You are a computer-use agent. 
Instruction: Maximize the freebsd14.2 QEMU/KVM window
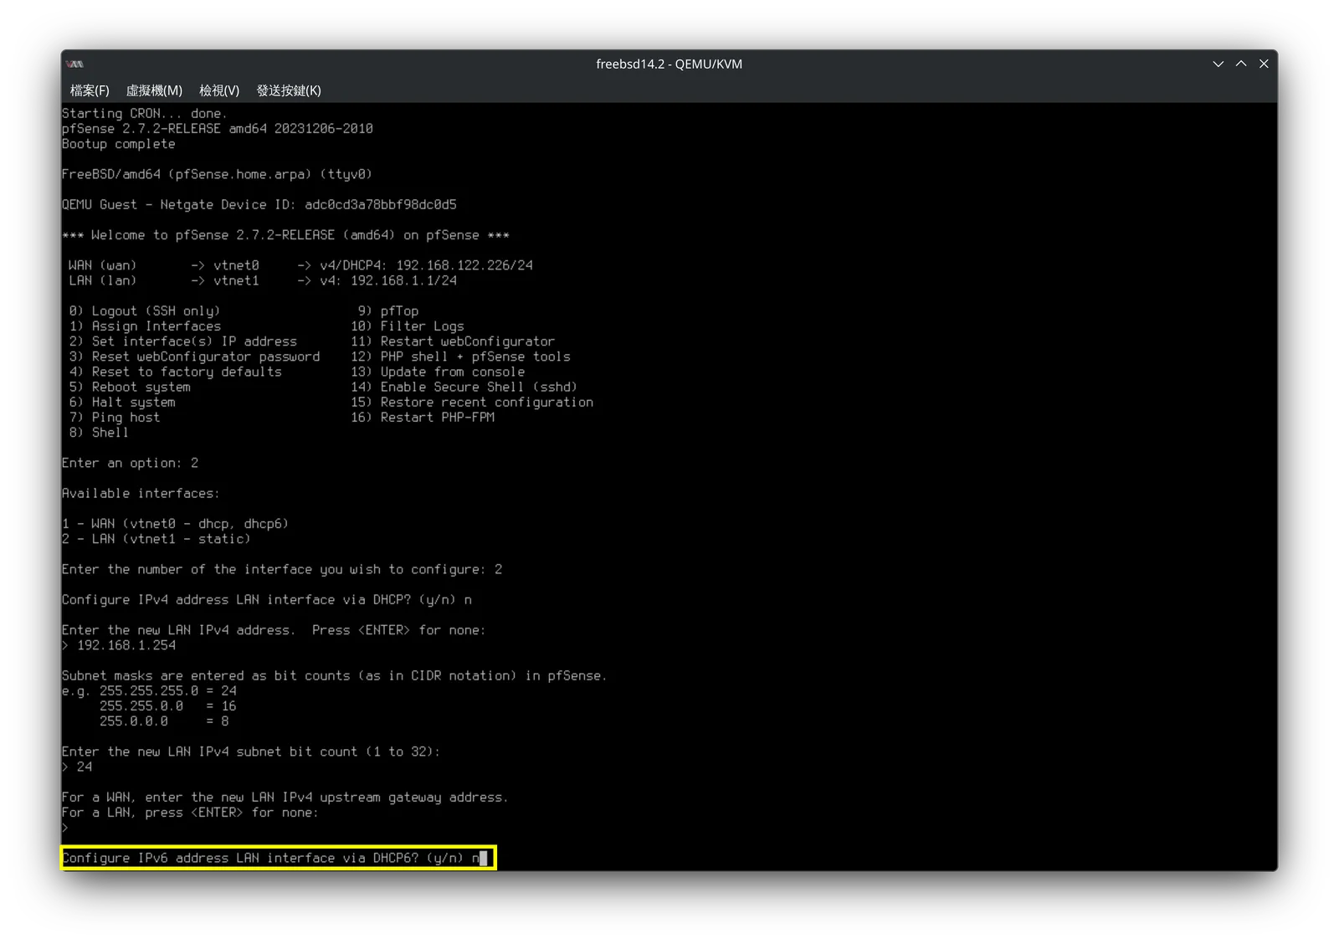[x=1241, y=64]
